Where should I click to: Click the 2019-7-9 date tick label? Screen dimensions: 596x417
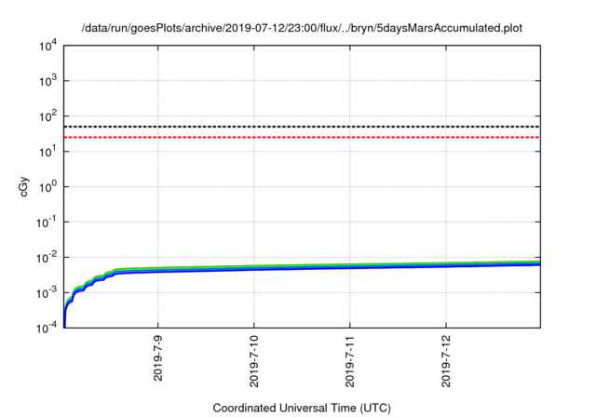coord(157,358)
